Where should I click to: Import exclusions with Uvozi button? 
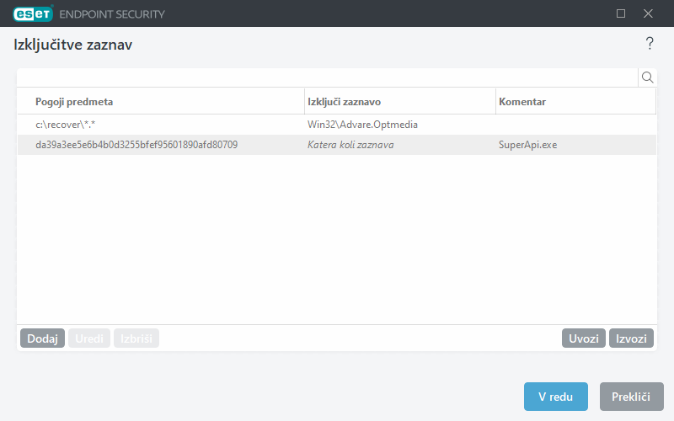pyautogui.click(x=584, y=338)
